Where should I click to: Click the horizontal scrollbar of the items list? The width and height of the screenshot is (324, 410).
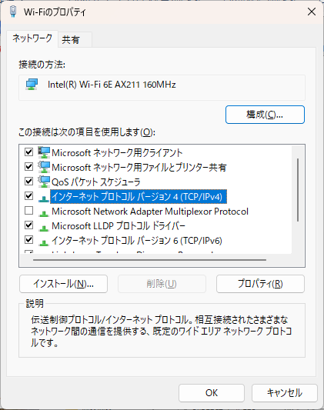click(149, 260)
